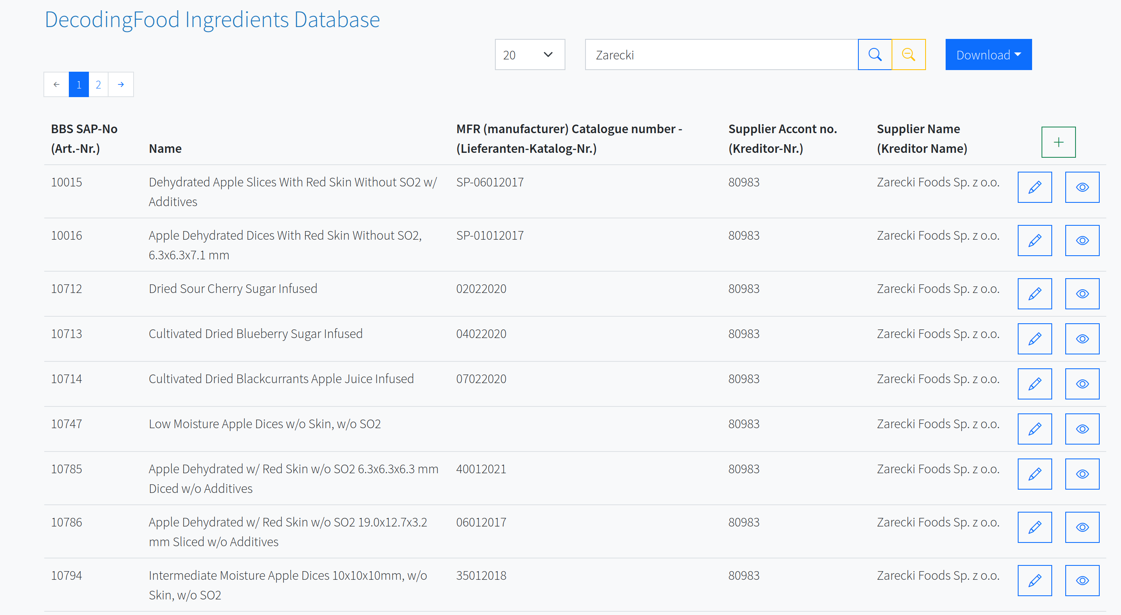Click the next page arrow
1121x615 pixels.
(120, 84)
